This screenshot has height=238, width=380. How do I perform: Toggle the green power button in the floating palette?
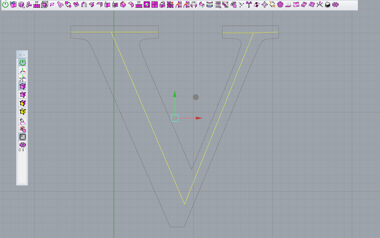click(22, 62)
